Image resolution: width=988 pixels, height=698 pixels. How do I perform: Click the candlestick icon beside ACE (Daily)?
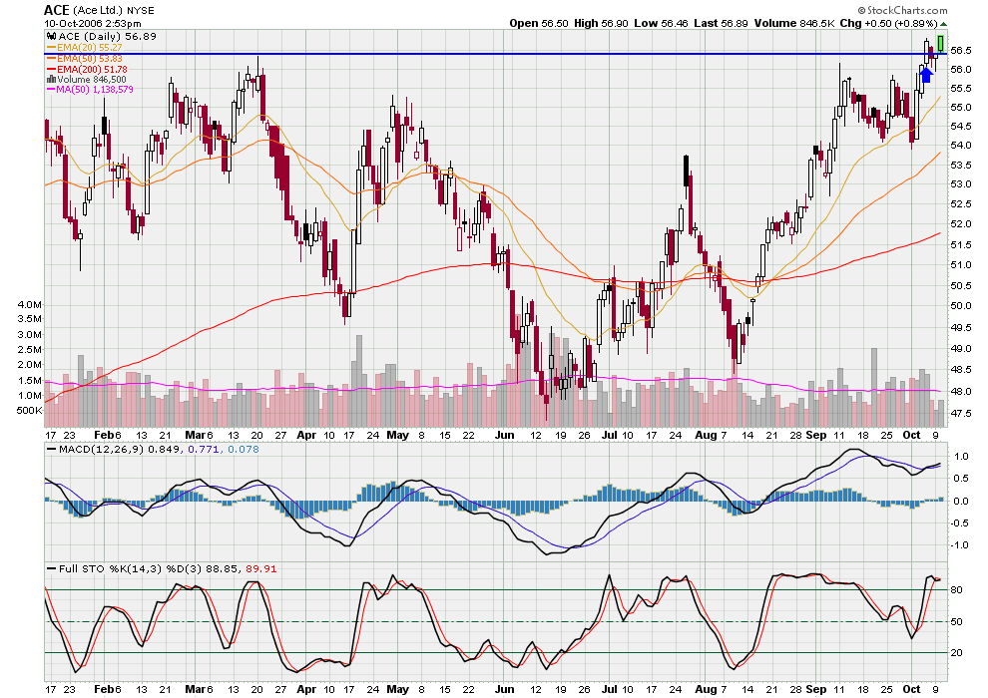tap(51, 37)
